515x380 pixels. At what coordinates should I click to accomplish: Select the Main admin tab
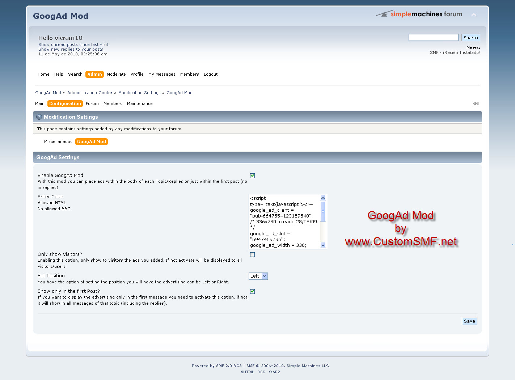pos(40,104)
